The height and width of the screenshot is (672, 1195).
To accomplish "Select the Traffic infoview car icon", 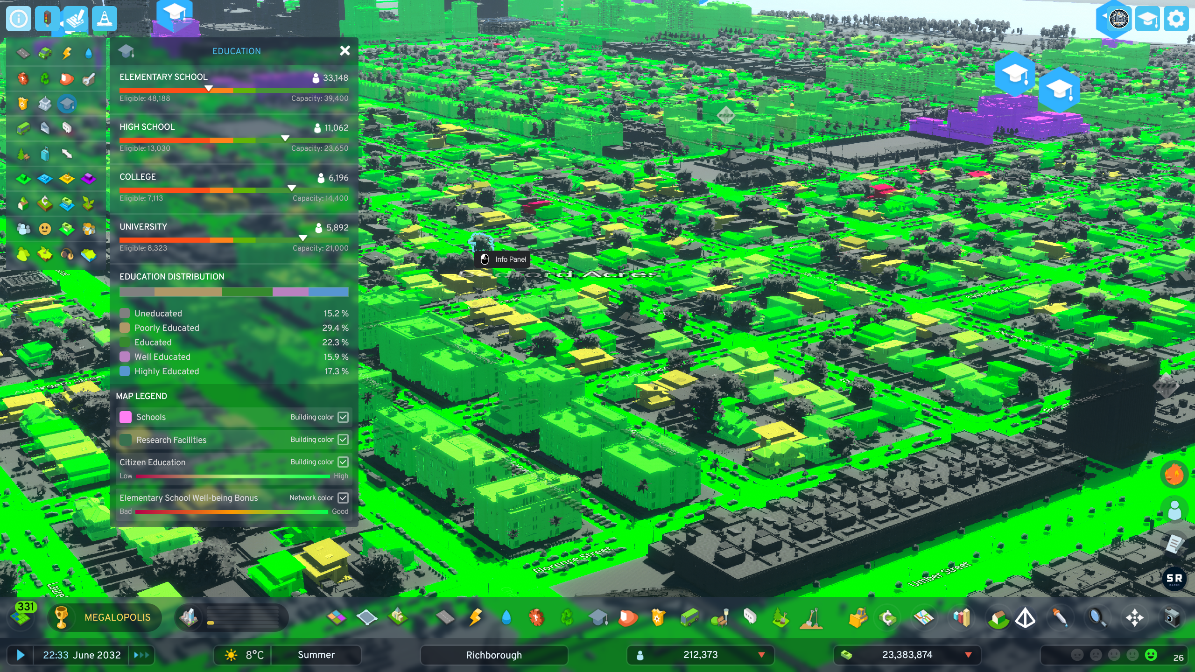I will pos(45,54).
